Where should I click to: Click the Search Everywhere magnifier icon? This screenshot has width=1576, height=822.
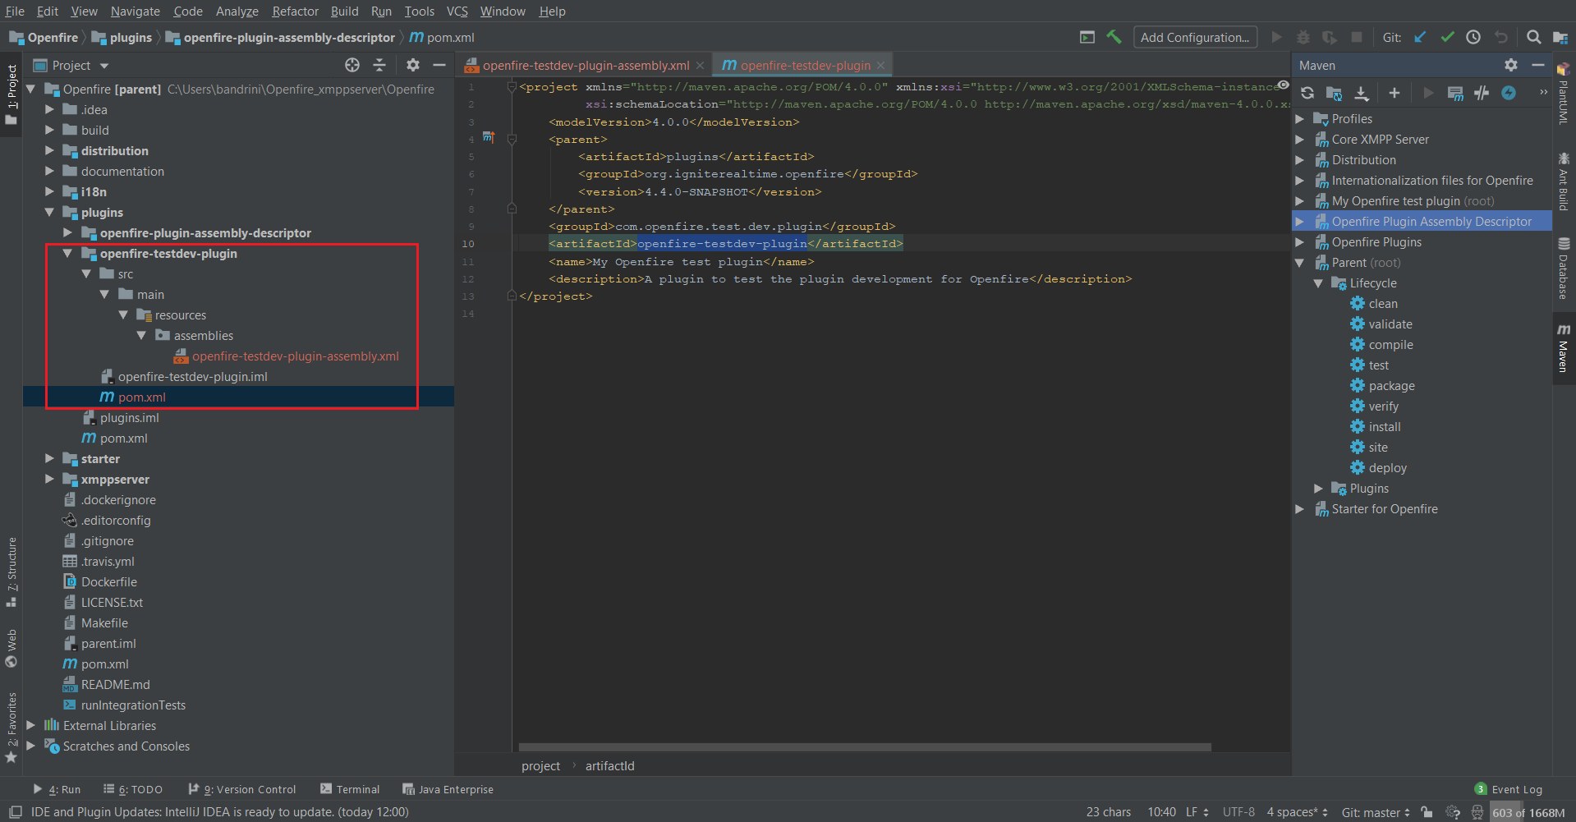pyautogui.click(x=1533, y=37)
